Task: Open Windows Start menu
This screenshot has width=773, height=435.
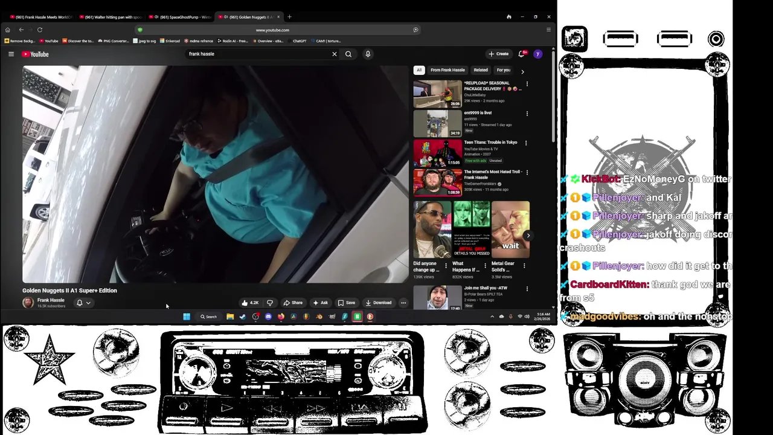Action: (187, 317)
